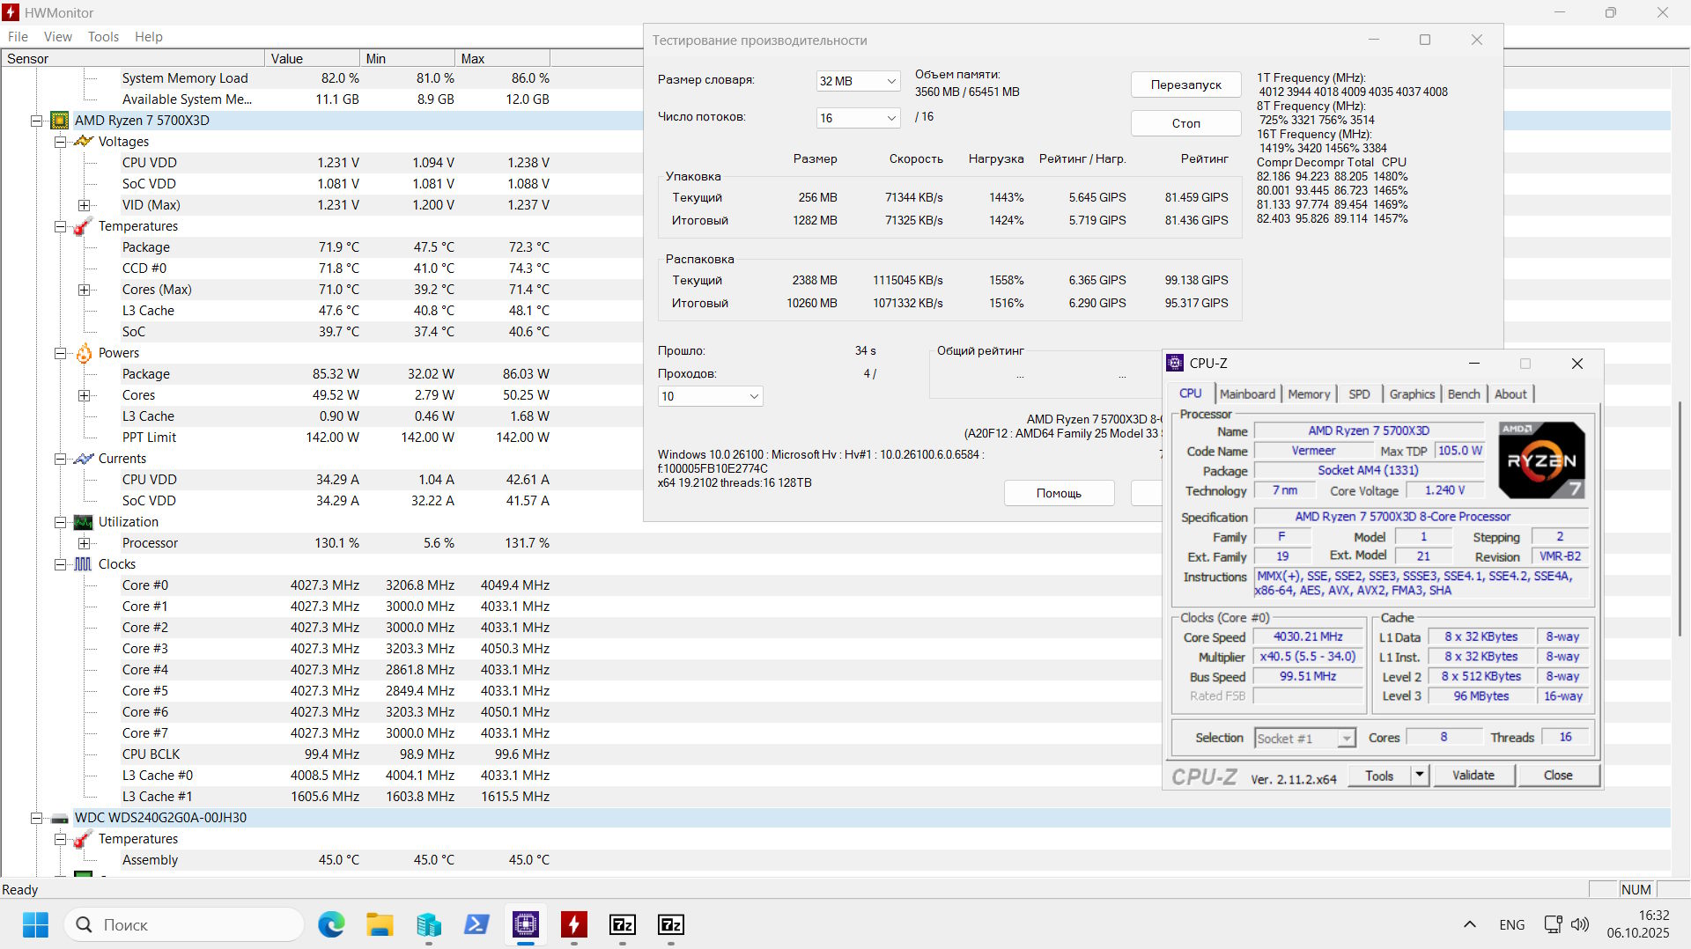
Task: Expand the Cores (Max) temperature node
Action: point(85,290)
